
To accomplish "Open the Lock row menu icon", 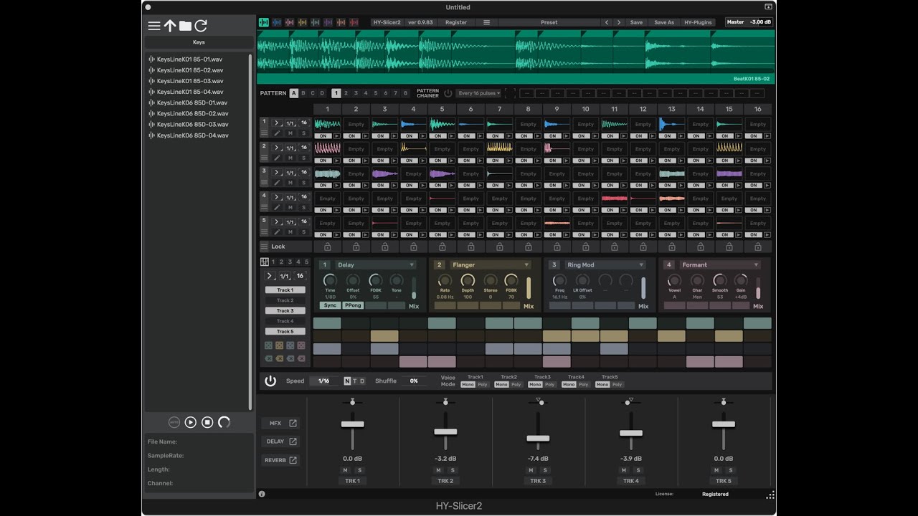I will pyautogui.click(x=265, y=247).
